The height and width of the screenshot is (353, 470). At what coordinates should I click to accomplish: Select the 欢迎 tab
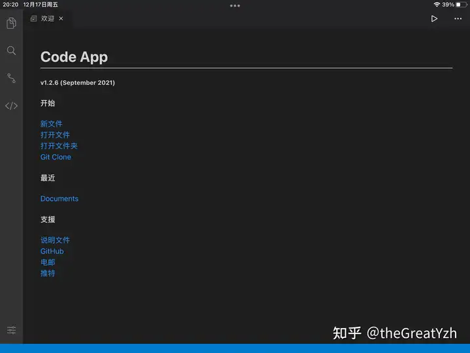click(x=48, y=18)
